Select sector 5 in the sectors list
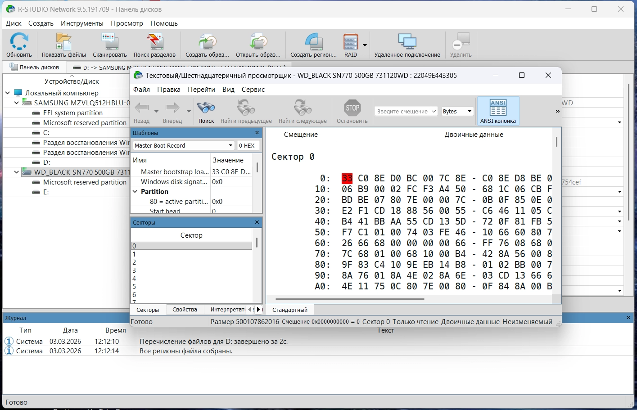 click(x=191, y=287)
